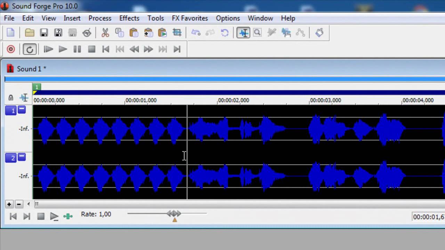This screenshot has height=250, width=445.
Task: Open the File menu
Action: click(x=9, y=18)
